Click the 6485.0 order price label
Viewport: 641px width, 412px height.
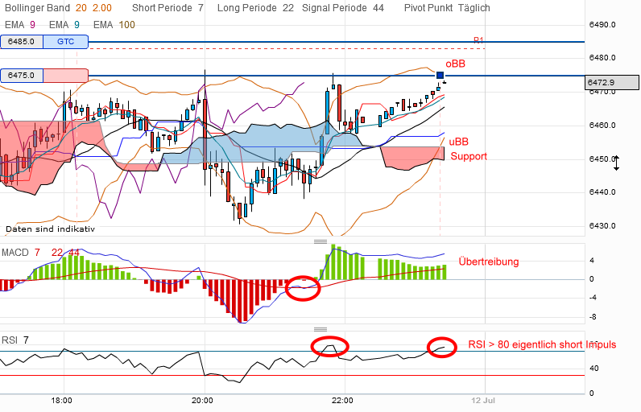coord(22,42)
